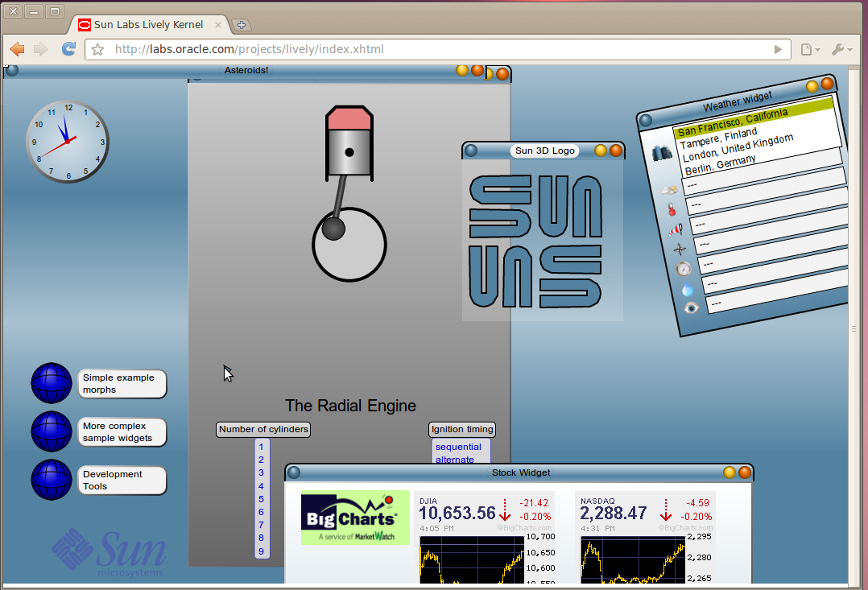868x590 pixels.
Task: Close Sun 3D Logo with orange button
Action: 615,151
